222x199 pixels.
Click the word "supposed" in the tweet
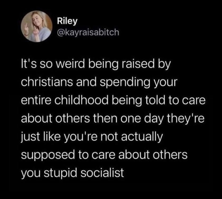48,155
